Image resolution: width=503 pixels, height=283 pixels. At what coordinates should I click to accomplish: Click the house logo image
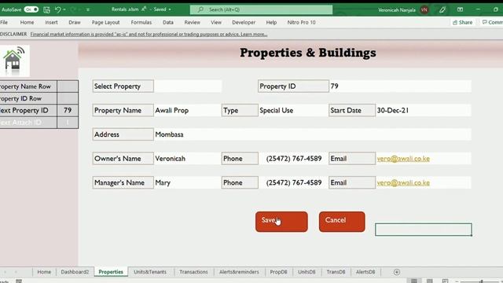[x=14, y=61]
